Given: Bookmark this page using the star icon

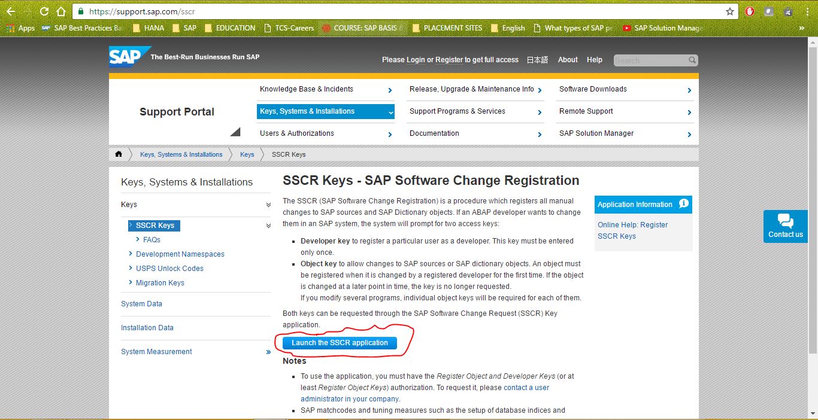Looking at the screenshot, I should (730, 11).
